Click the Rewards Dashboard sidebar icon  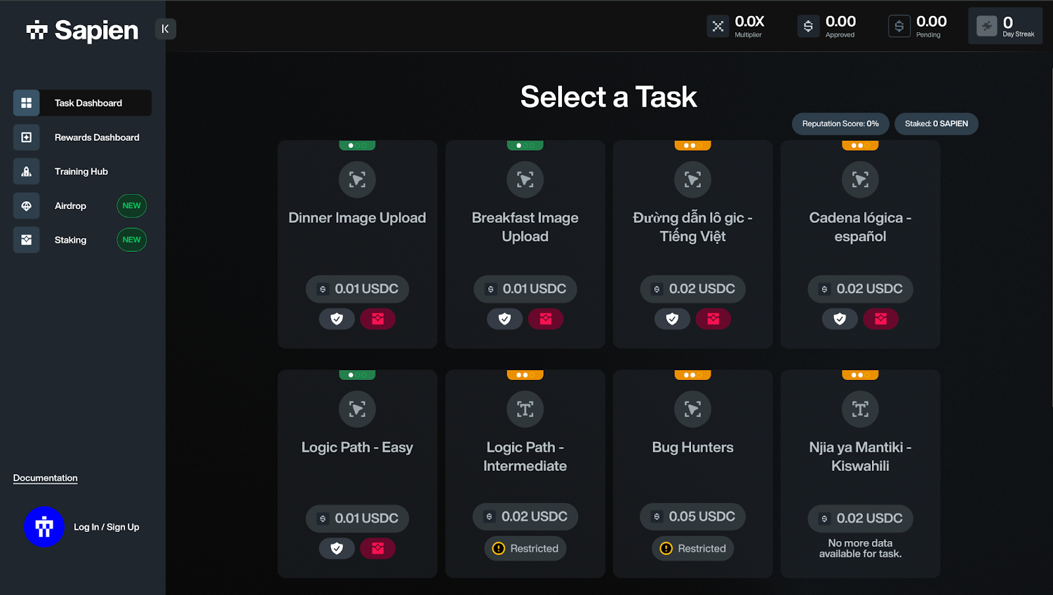pos(26,137)
